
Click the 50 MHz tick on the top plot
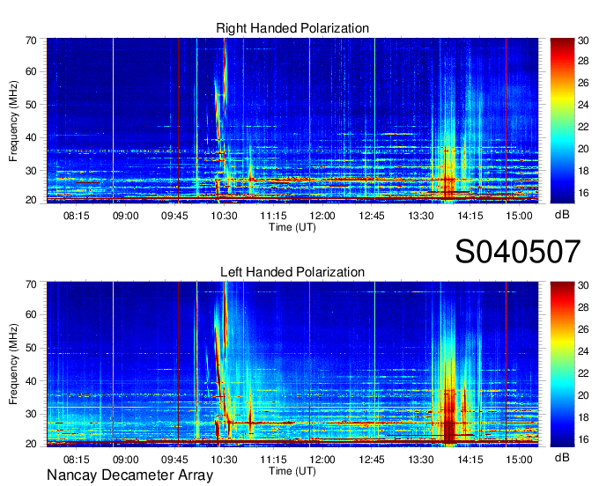[31, 105]
